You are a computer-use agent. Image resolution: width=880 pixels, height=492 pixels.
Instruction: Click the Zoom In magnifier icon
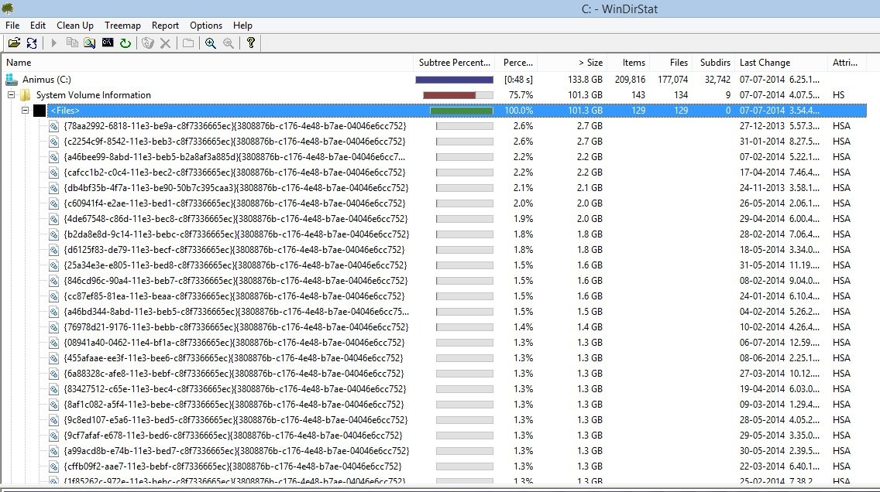(210, 43)
